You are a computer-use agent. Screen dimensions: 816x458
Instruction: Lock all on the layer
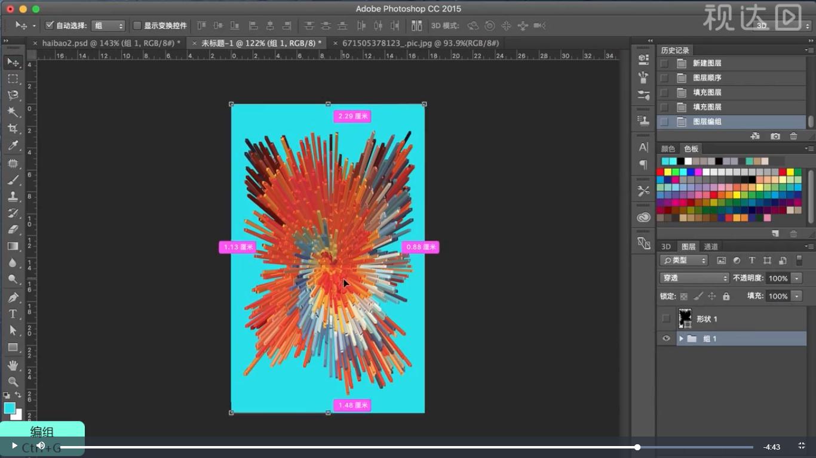pyautogui.click(x=726, y=296)
